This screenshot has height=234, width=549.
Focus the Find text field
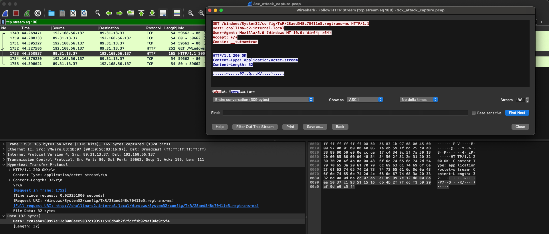(345, 113)
